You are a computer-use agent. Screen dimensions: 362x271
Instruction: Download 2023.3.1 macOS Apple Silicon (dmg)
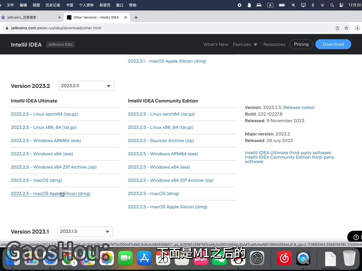[167, 61]
